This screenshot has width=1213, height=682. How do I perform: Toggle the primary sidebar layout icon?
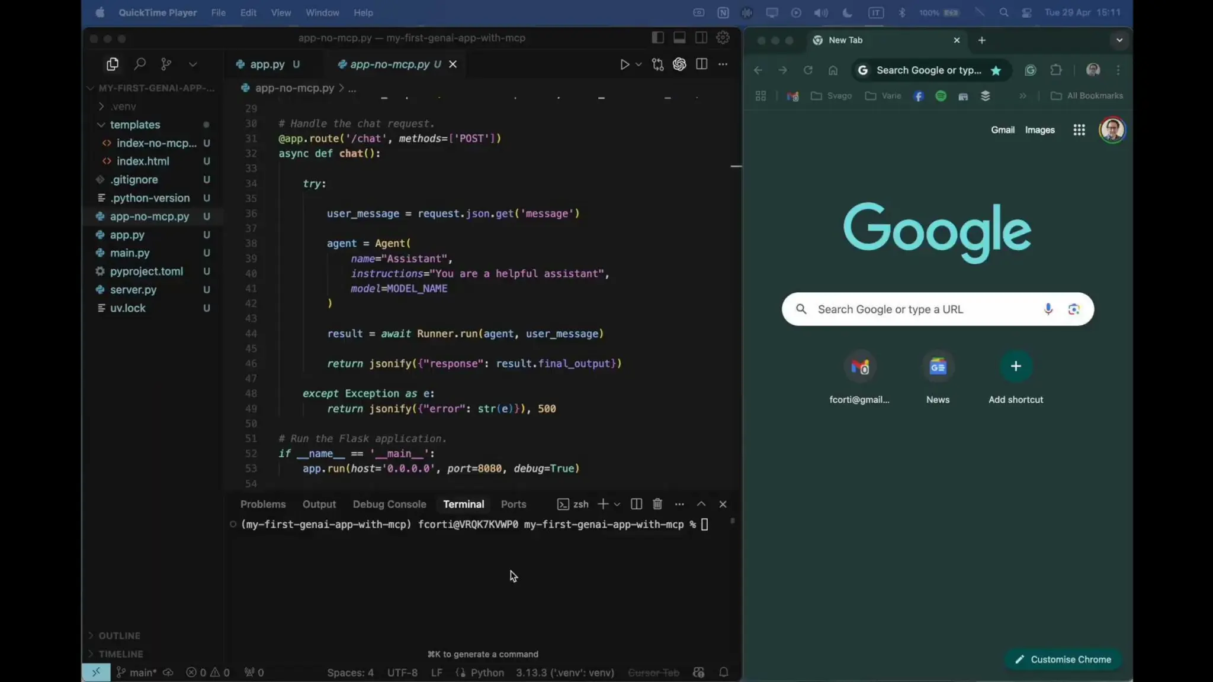(657, 38)
